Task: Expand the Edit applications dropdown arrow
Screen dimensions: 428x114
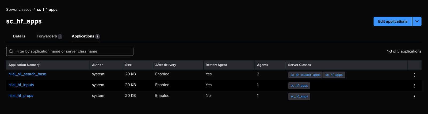Action: click(417, 21)
